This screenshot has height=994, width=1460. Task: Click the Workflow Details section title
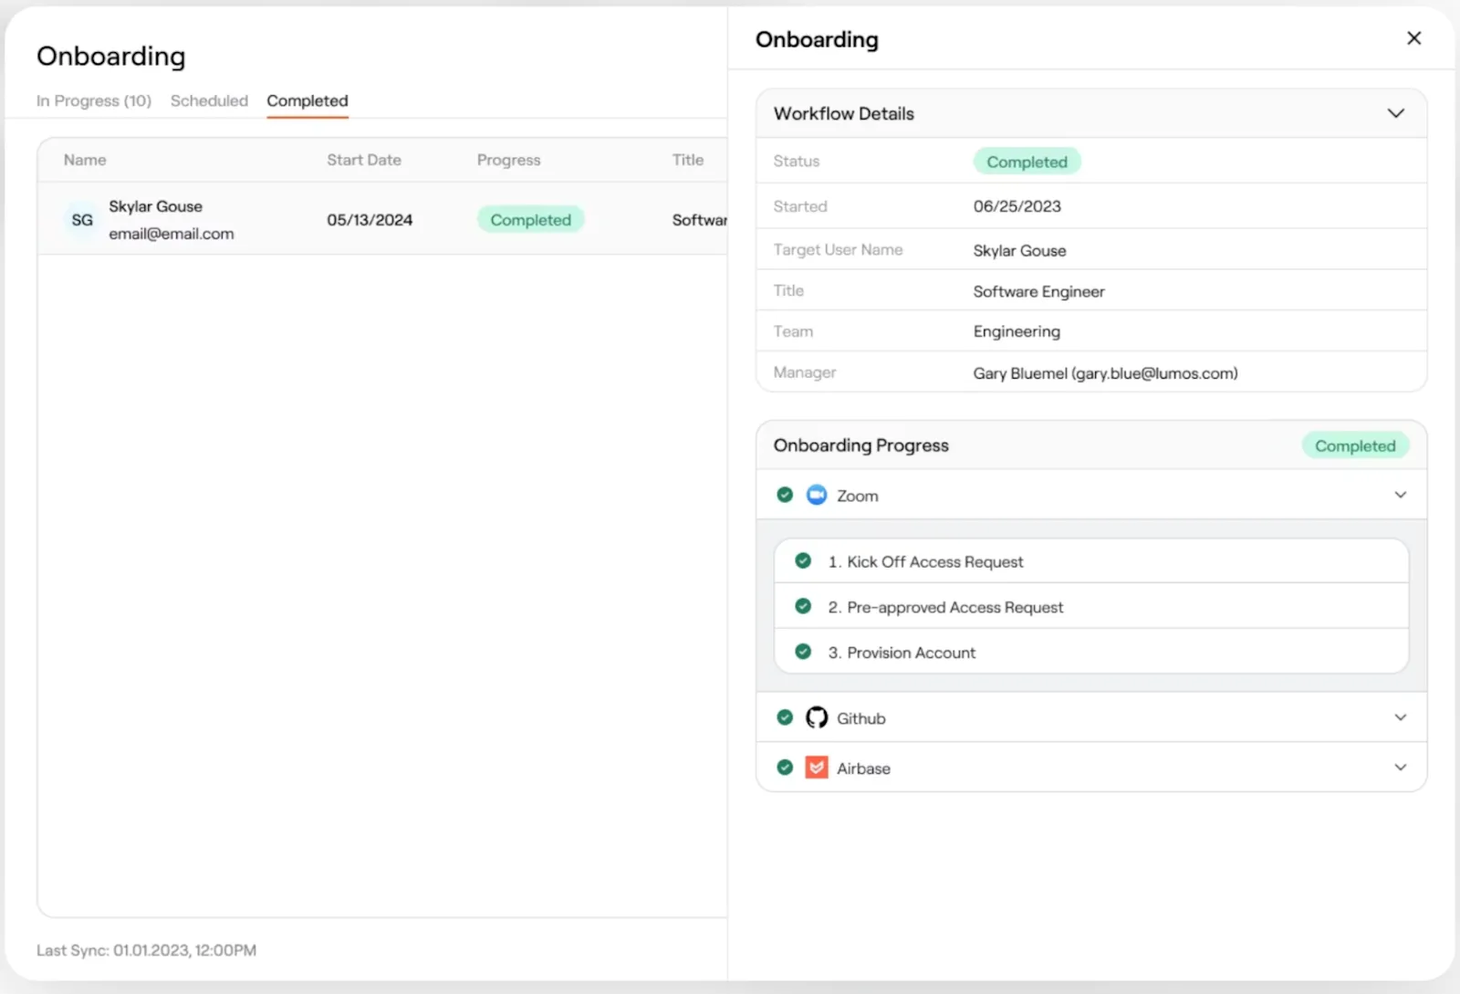[x=844, y=113]
